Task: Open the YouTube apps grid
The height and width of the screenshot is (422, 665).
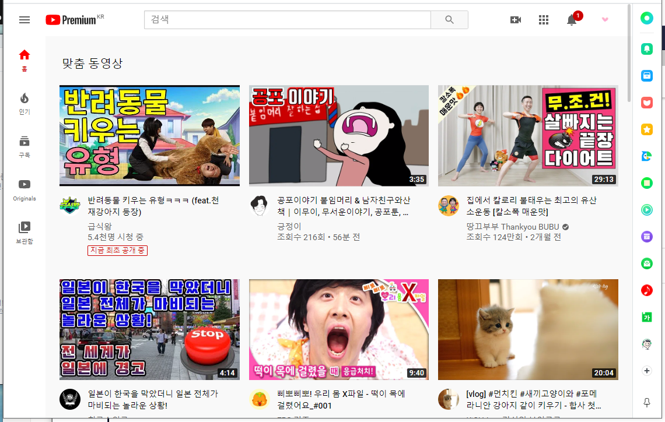Action: tap(543, 20)
